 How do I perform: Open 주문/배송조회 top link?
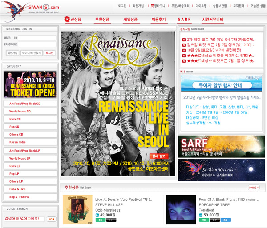[180, 6]
